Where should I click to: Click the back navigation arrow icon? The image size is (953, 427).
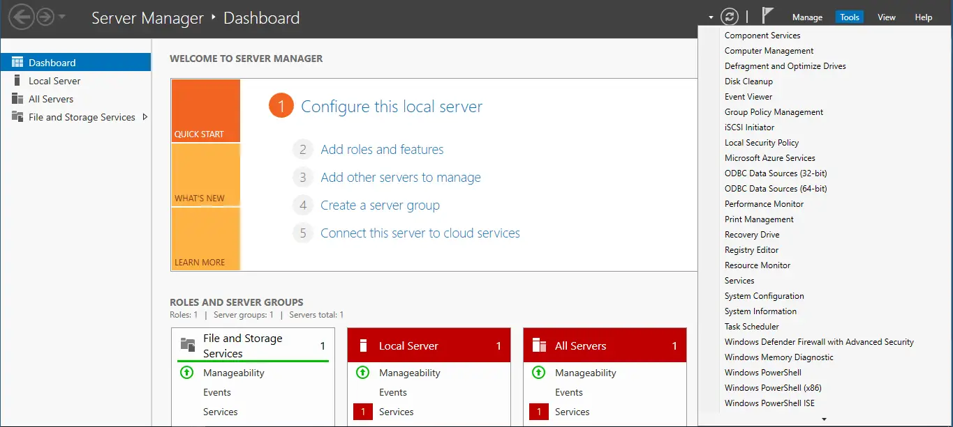click(x=22, y=17)
